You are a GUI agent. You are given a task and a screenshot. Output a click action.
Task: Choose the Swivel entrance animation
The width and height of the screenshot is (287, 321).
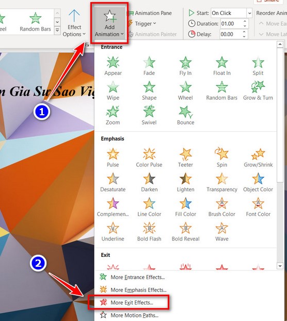(x=149, y=115)
